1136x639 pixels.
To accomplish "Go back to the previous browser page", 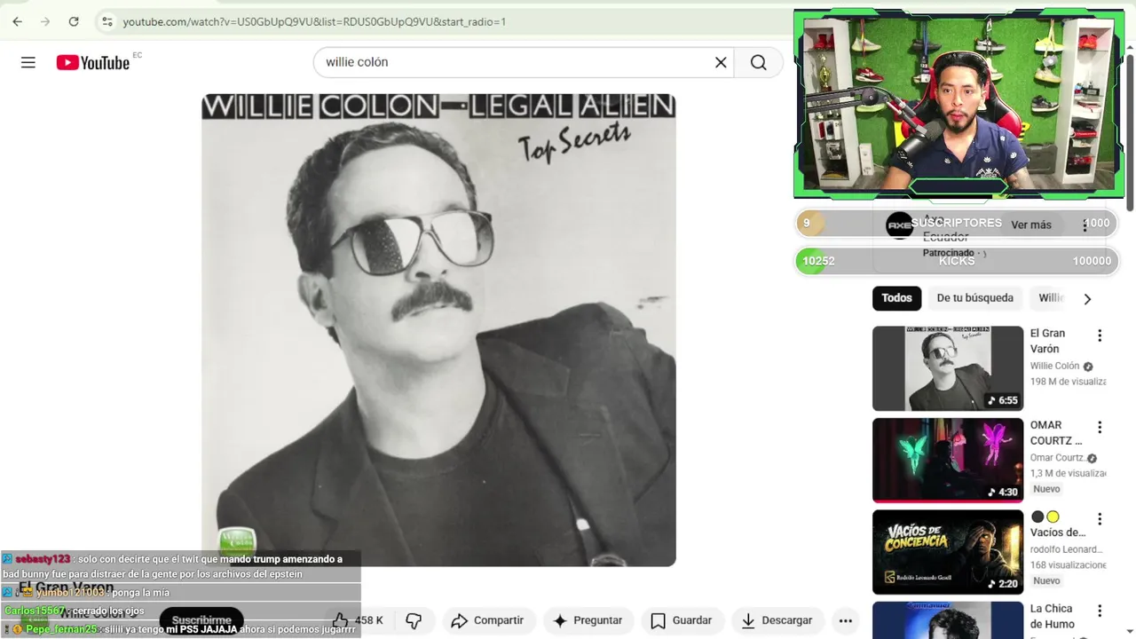I will 18,21.
